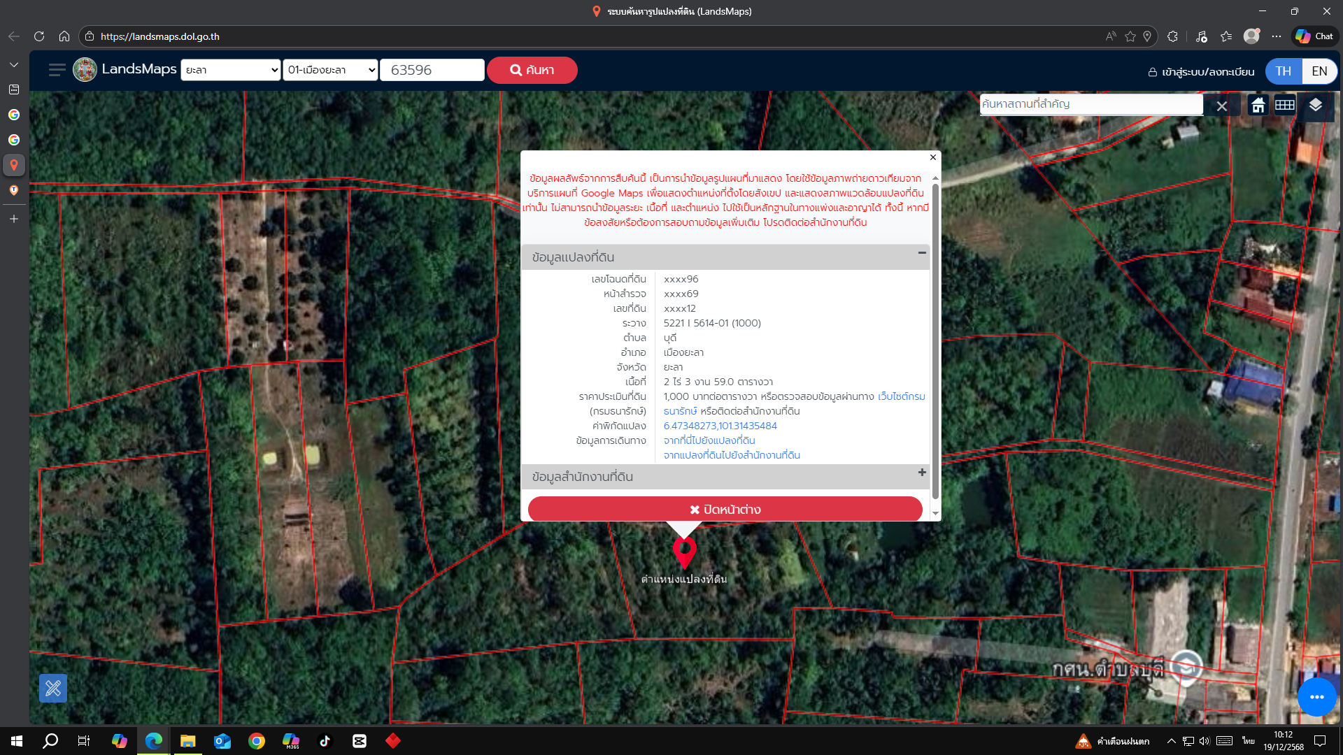
Task: Switch language to TH
Action: [x=1283, y=71]
